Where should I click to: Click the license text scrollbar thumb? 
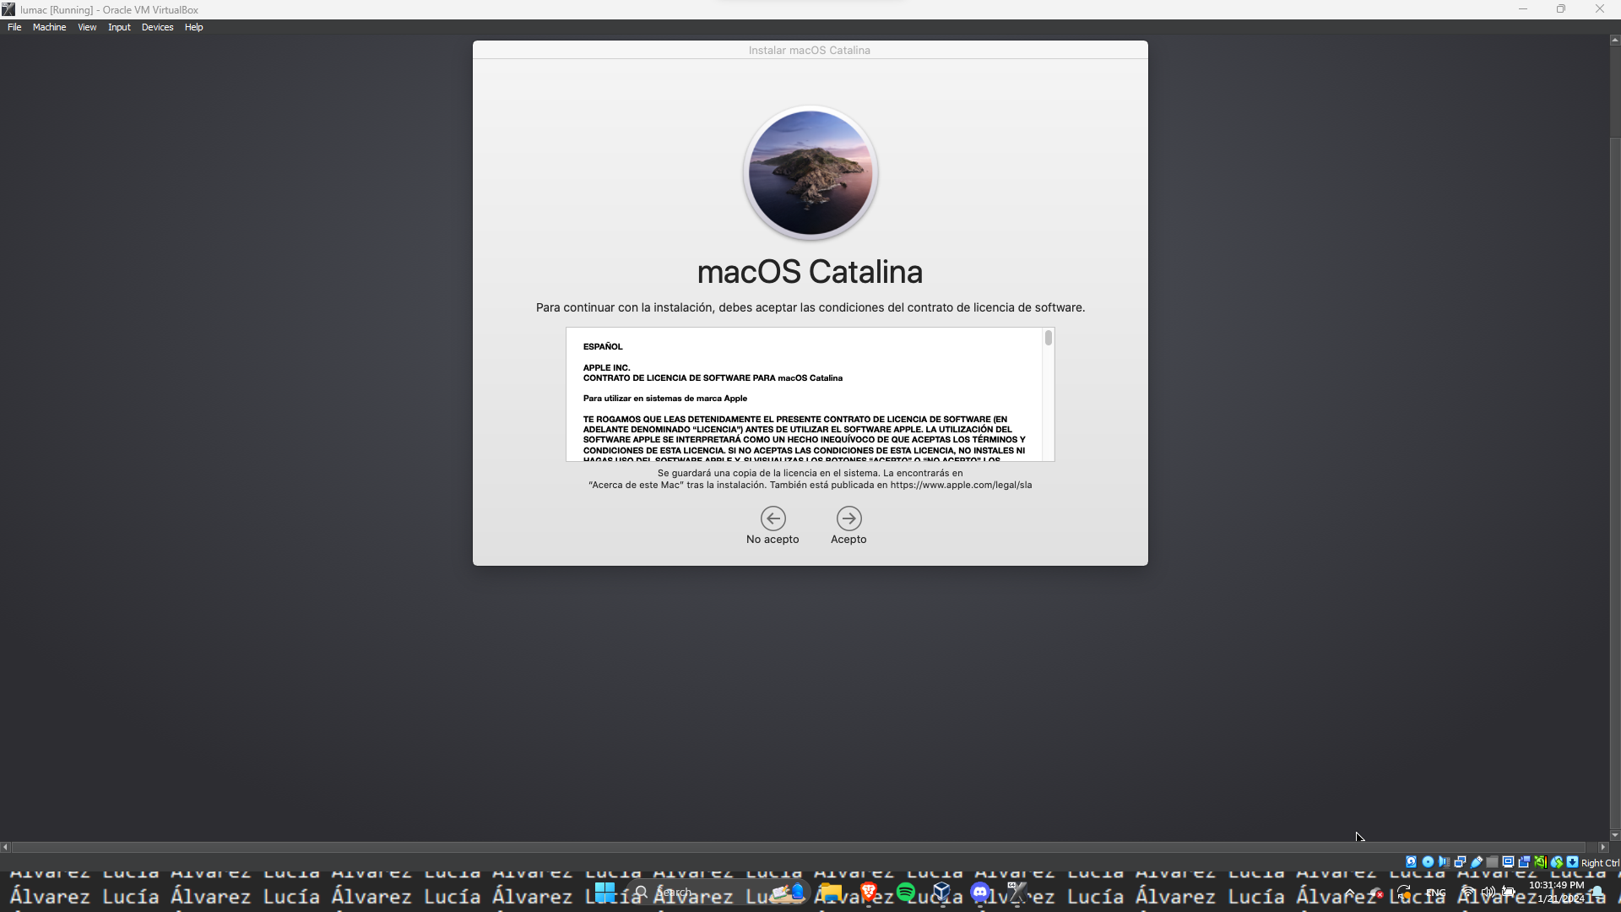1048,339
